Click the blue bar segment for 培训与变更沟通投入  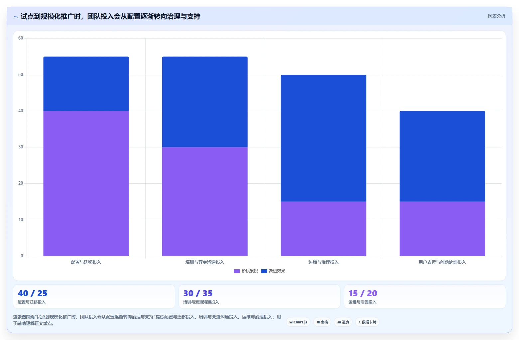click(x=205, y=102)
